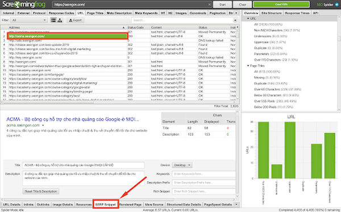This screenshot has height=212, width=341.
Task: Show more top tabs overflow arrow
Action: tap(236, 13)
